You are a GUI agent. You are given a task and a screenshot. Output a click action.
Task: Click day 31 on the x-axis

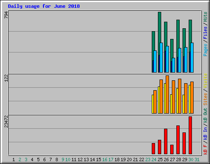tap(197, 159)
